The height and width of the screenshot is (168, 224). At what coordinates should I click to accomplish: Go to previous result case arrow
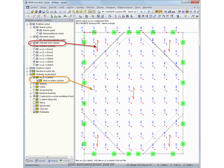141,12
